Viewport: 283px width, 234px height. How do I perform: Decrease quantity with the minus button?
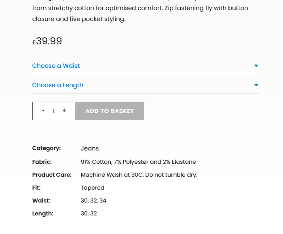pyautogui.click(x=43, y=111)
